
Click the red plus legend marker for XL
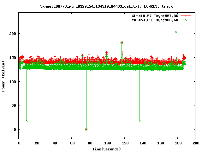point(186,16)
